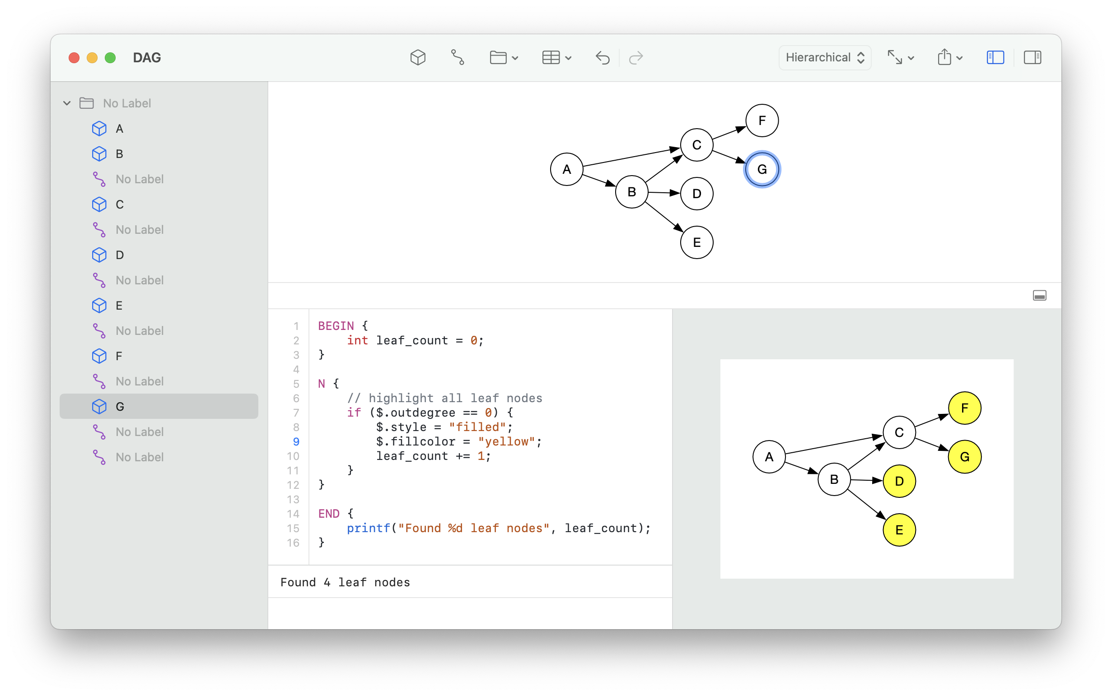Open the Hierarchical layout dropdown

coord(824,57)
